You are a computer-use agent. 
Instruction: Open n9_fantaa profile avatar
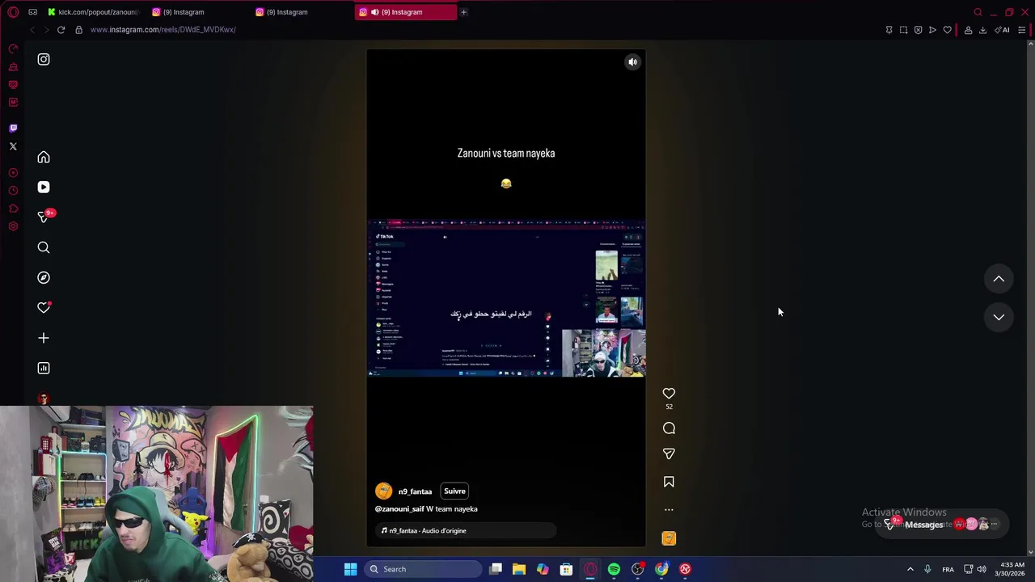click(x=384, y=491)
